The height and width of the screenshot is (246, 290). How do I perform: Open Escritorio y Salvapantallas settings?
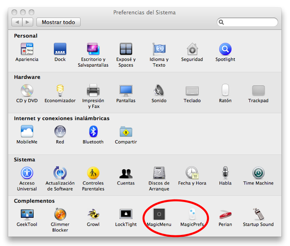(x=93, y=49)
